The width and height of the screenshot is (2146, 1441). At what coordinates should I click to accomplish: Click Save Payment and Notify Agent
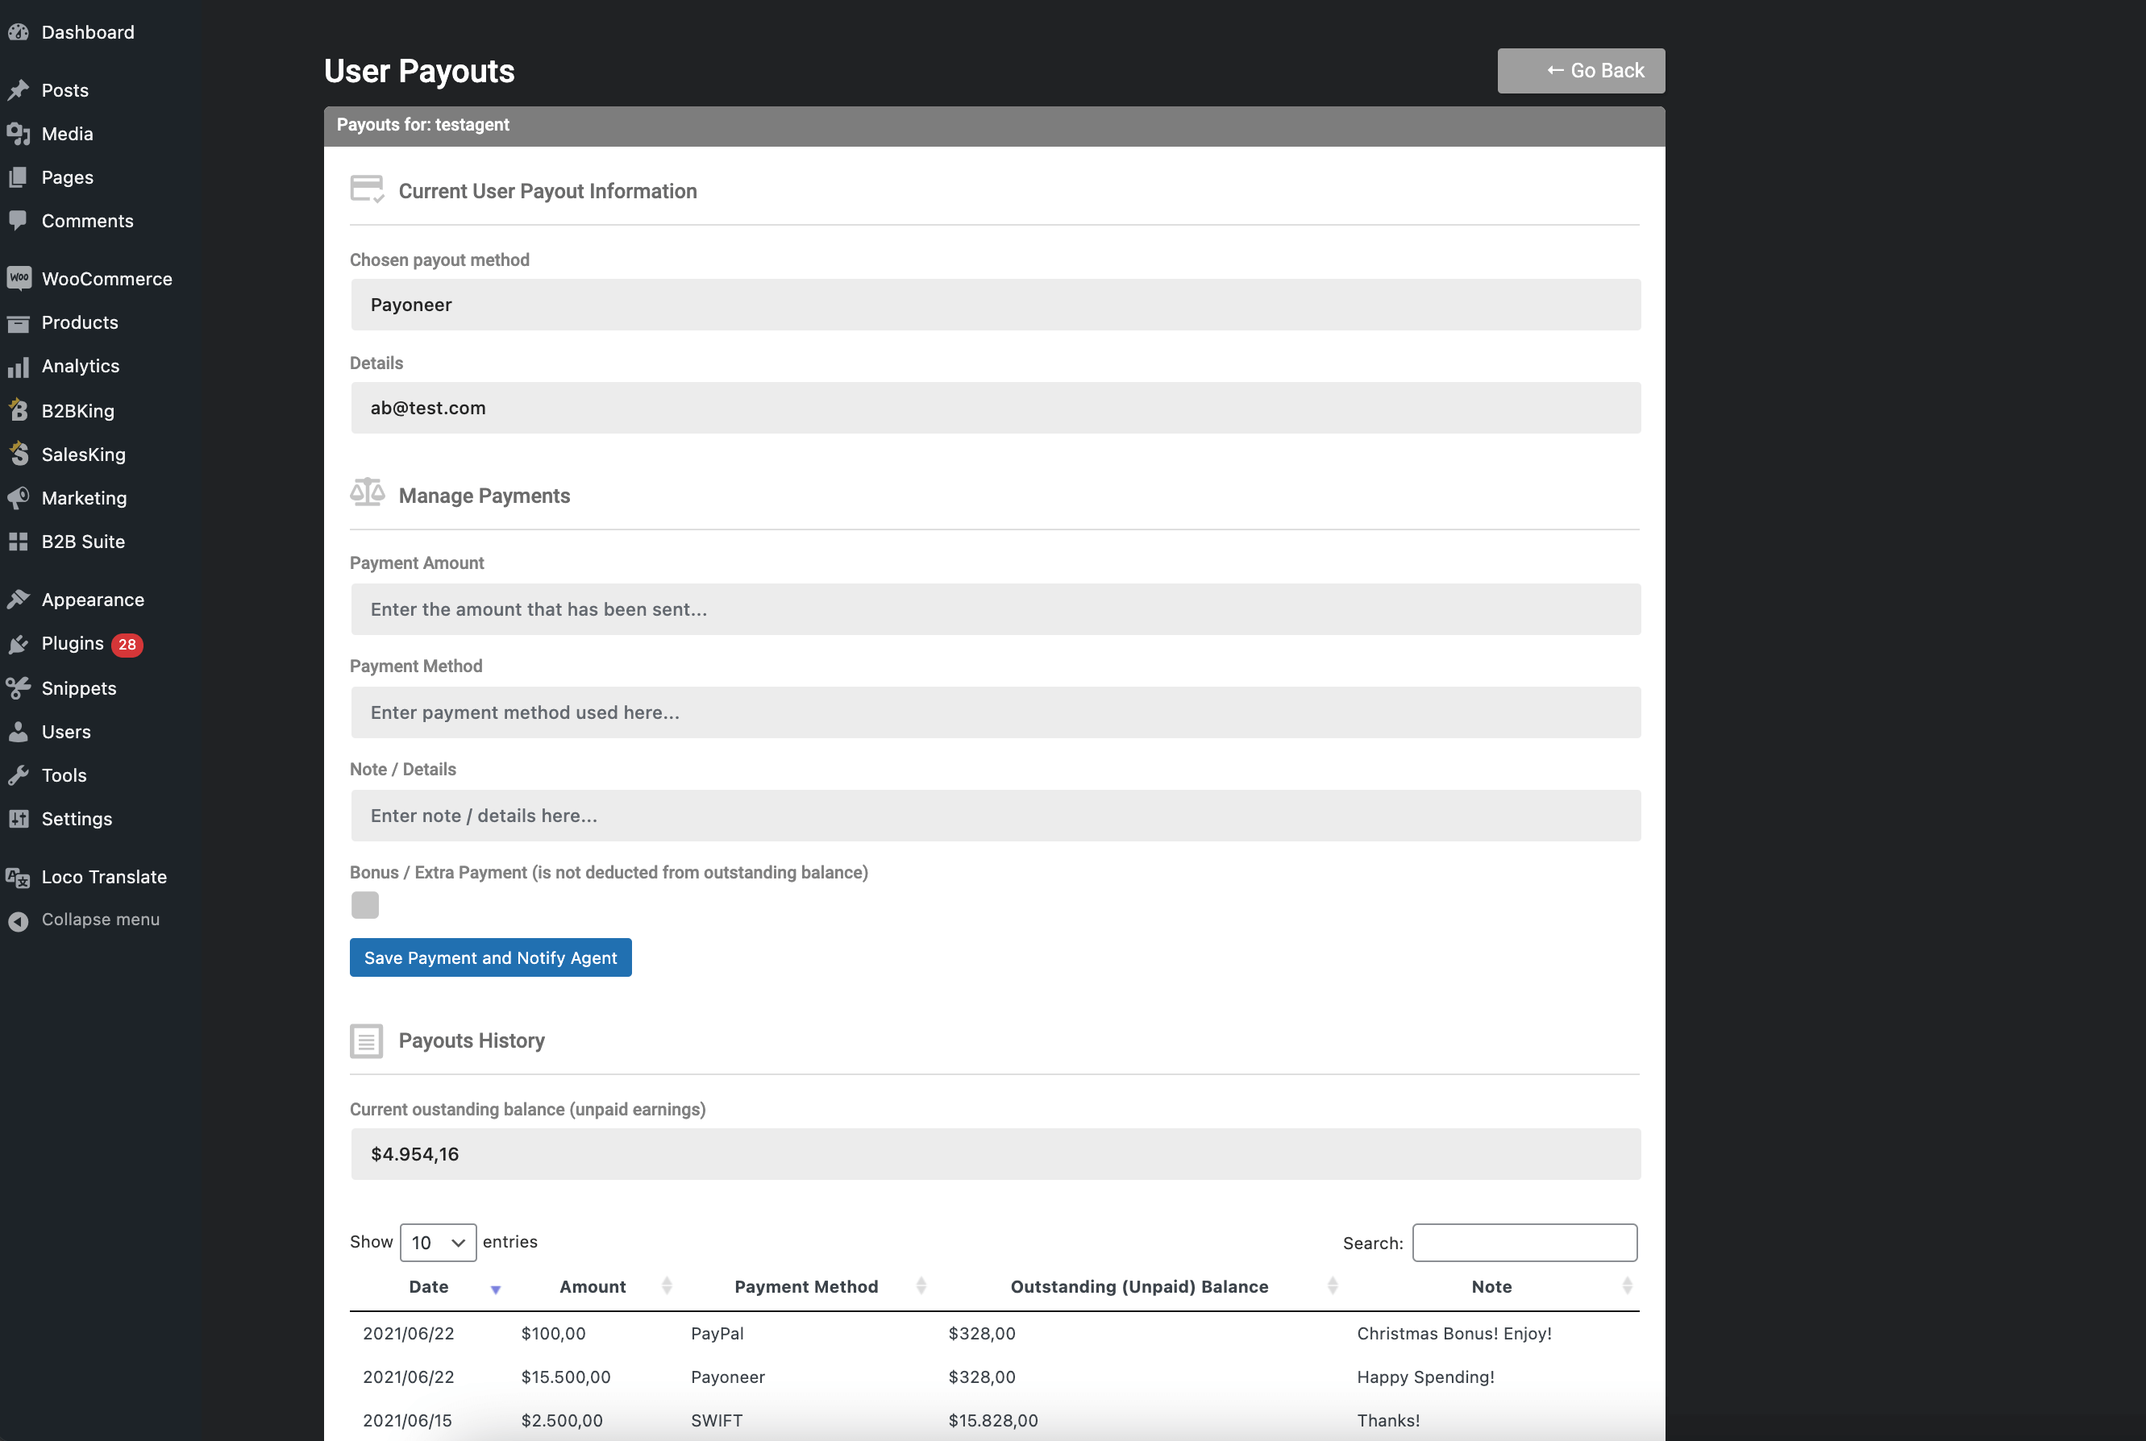coord(490,957)
